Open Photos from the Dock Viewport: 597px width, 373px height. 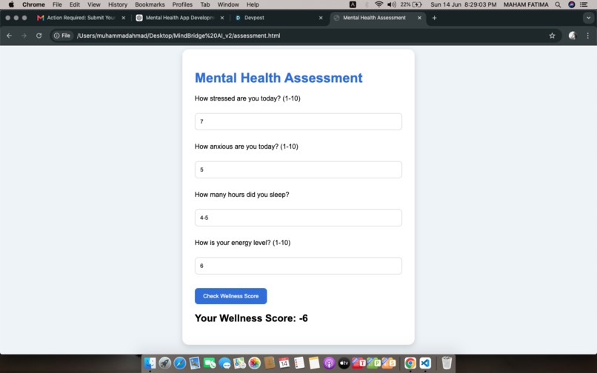tap(254, 363)
